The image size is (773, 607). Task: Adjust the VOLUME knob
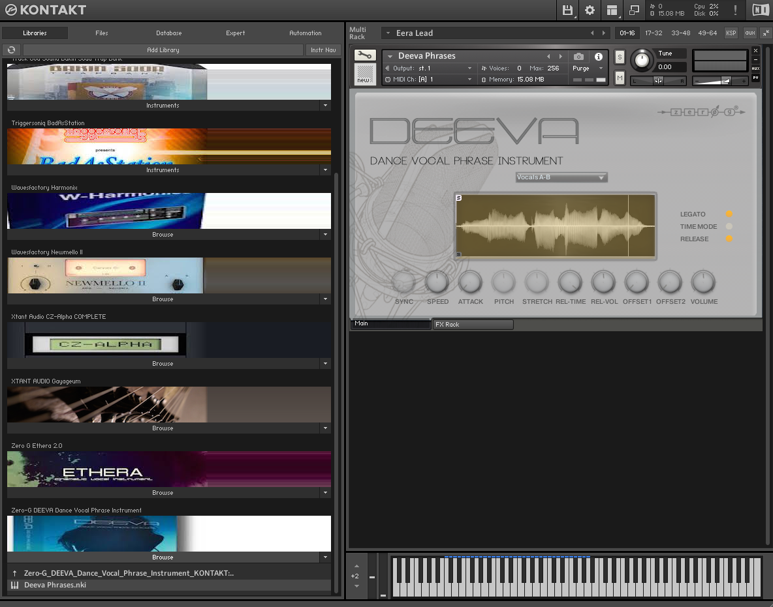(x=703, y=282)
